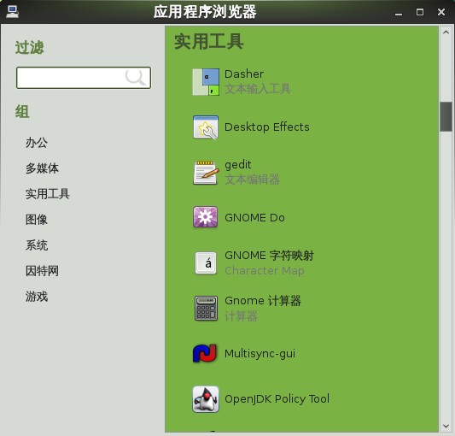Select the 游戏 group
This screenshot has width=455, height=436.
coord(37,297)
